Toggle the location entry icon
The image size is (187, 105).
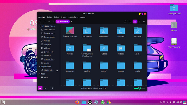[125, 22]
